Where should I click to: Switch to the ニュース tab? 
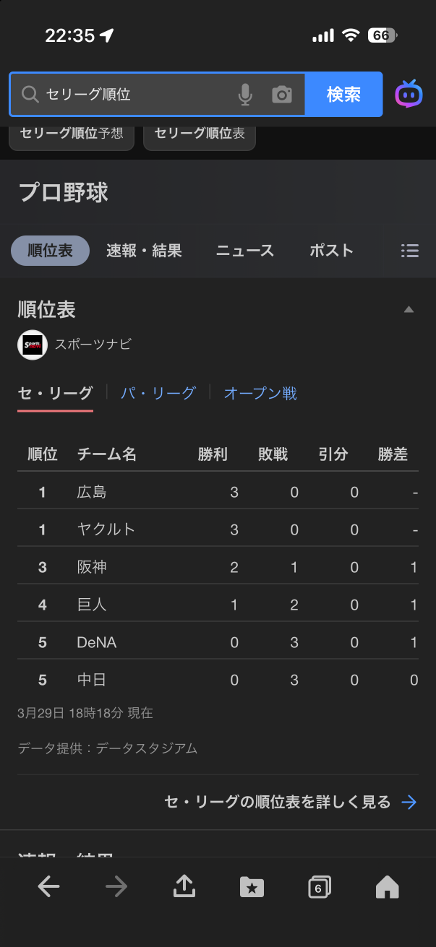pyautogui.click(x=245, y=251)
